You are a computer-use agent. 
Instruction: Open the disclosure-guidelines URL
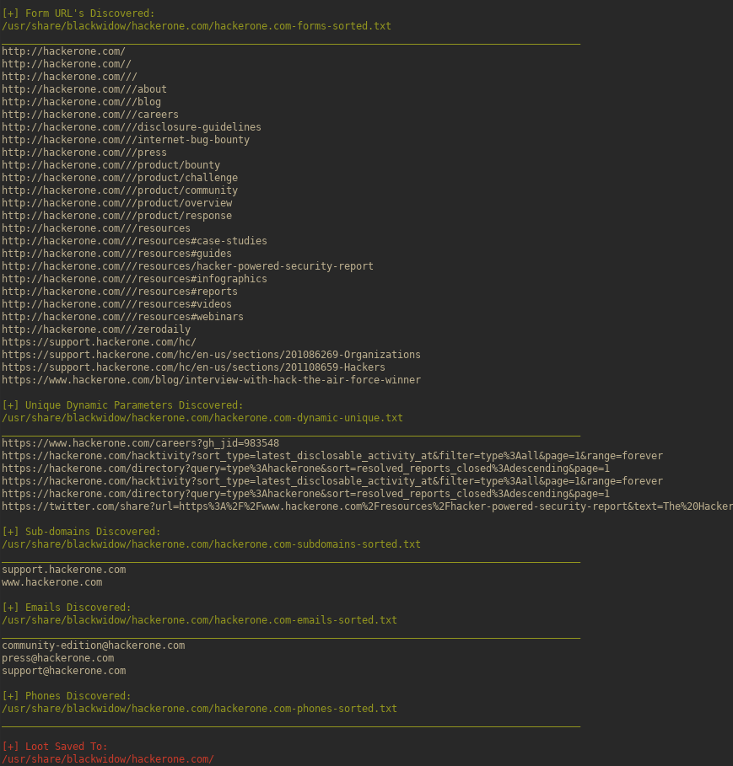132,127
